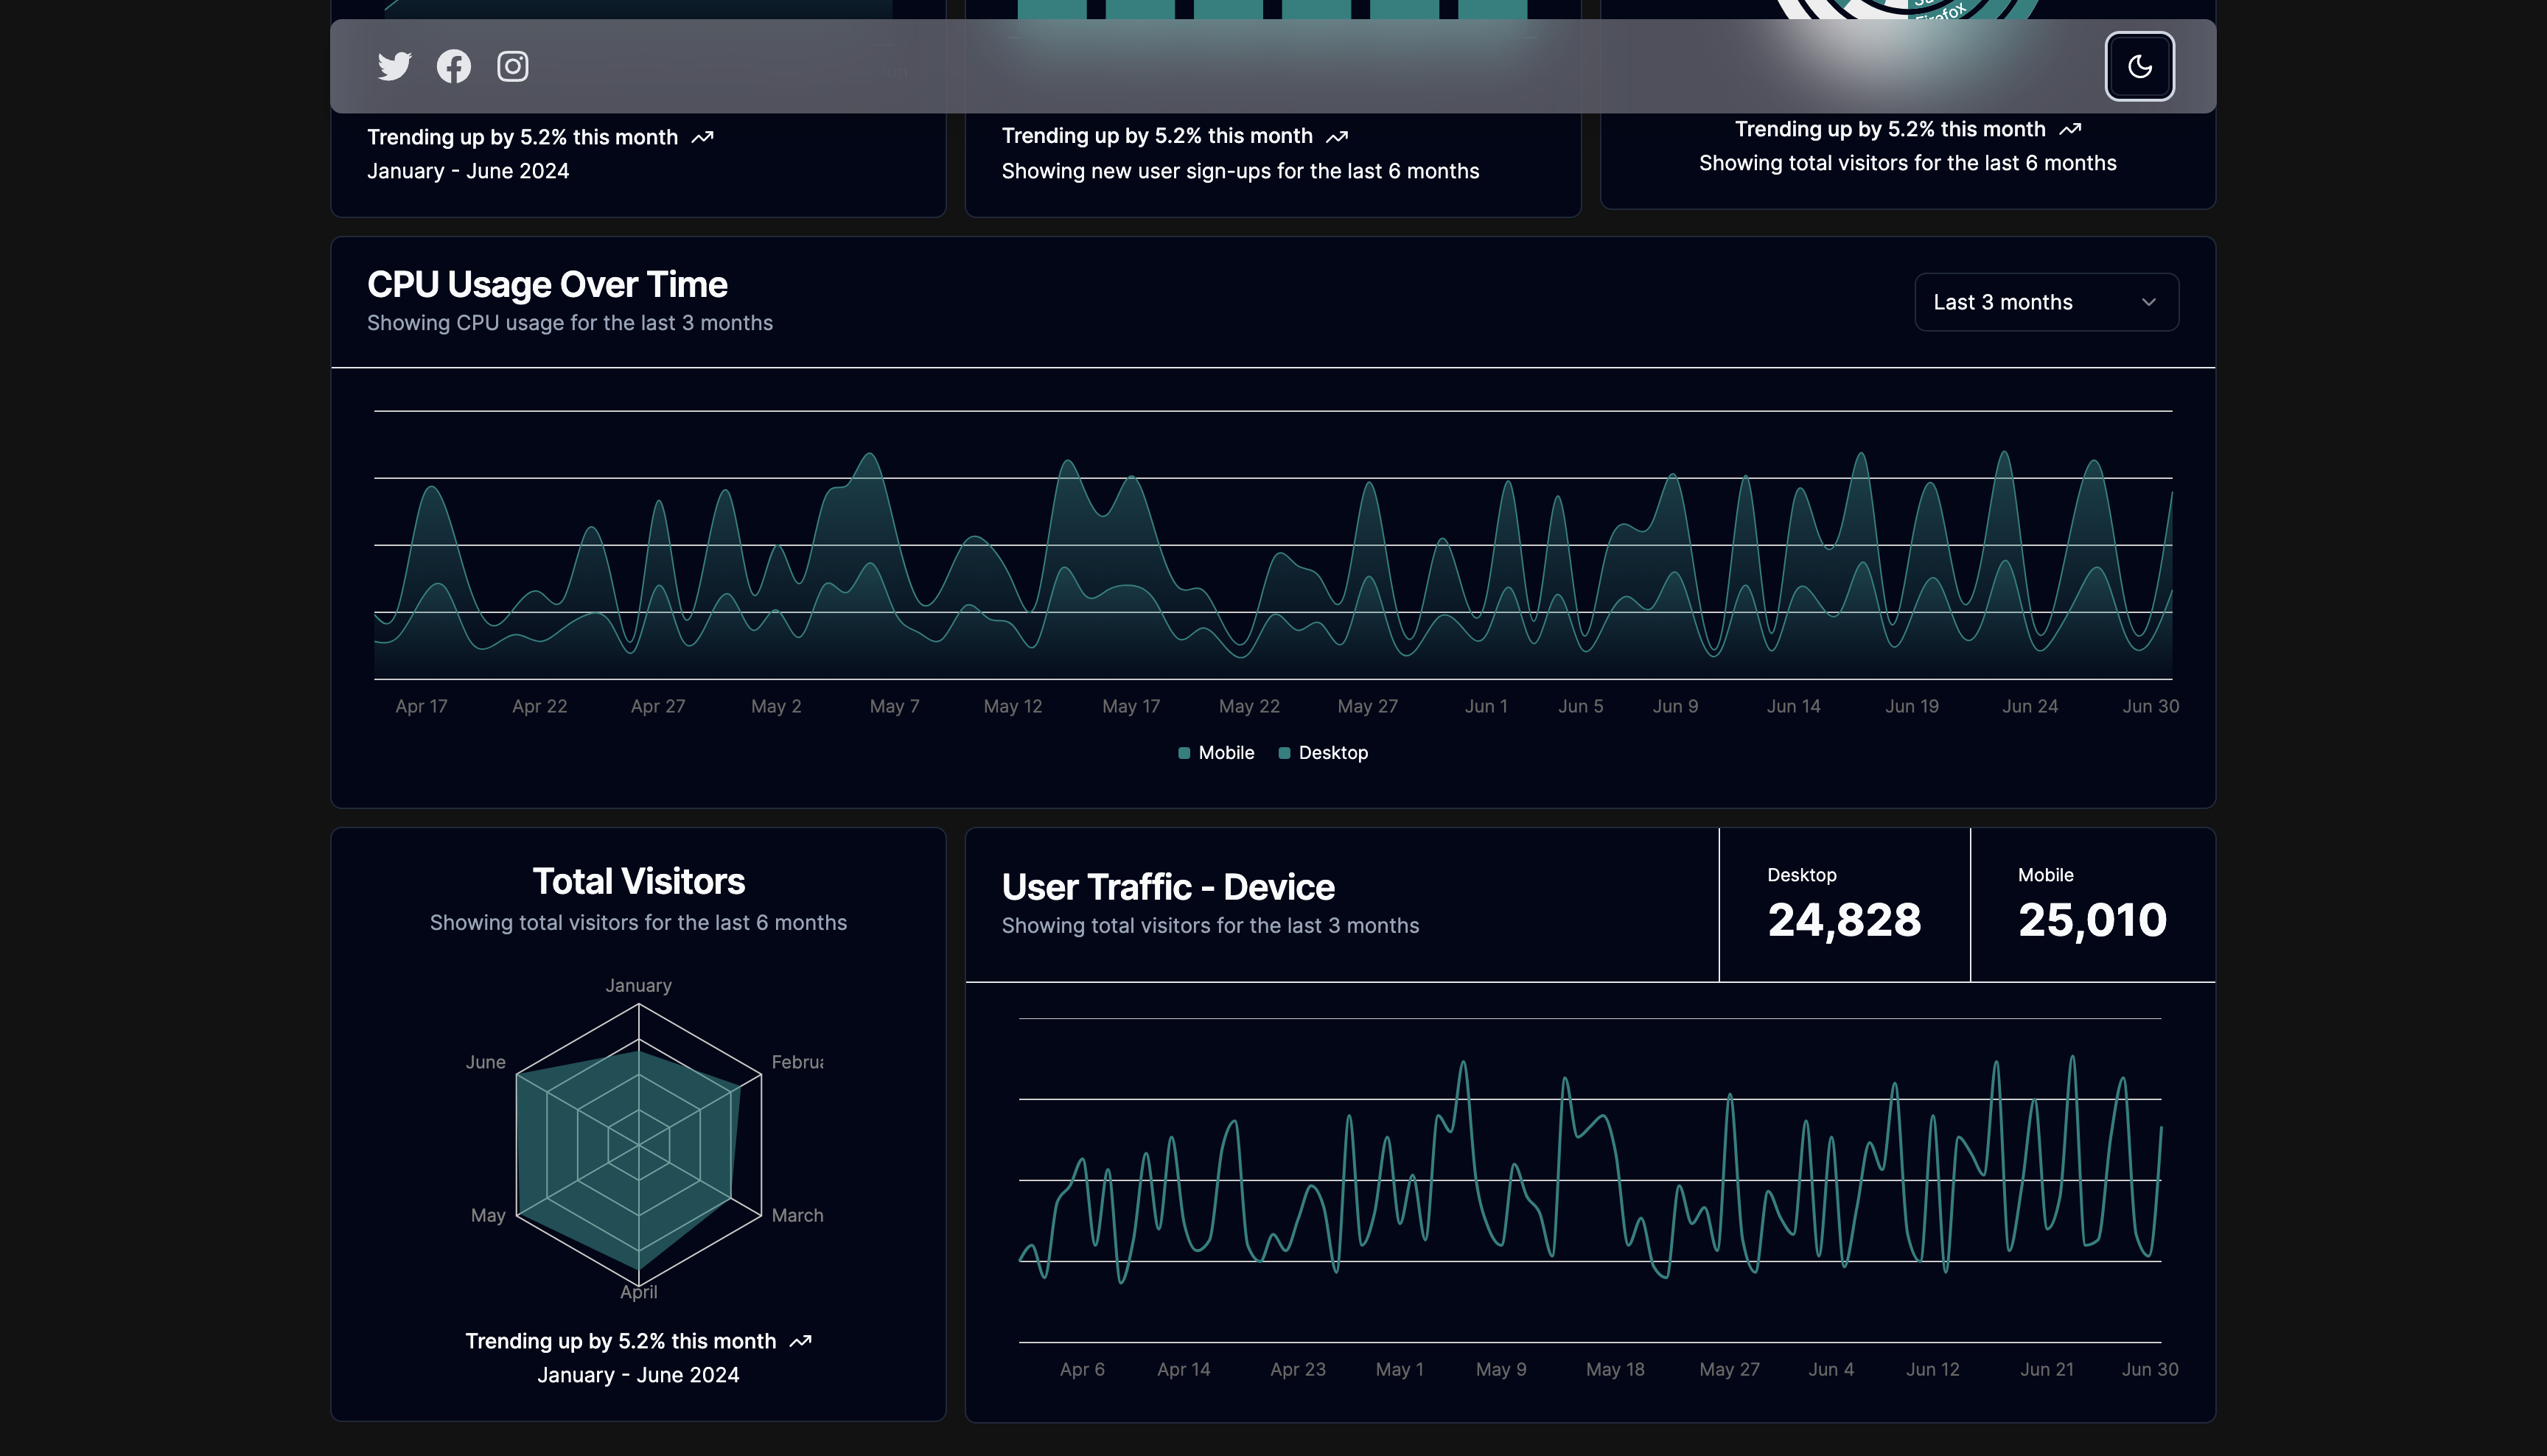Toggle dark mode with moon button
Screen dimensions: 2547x1456
point(2139,66)
